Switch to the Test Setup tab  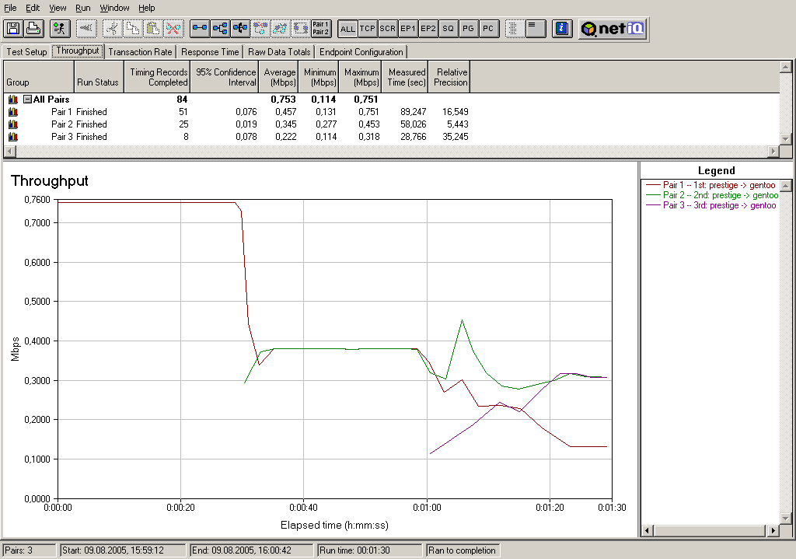click(x=26, y=52)
